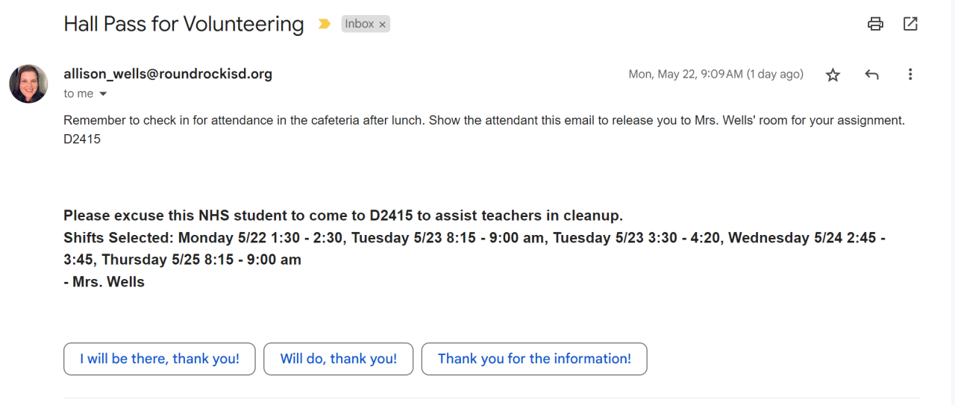
Task: Click the "- Mrs. Wells" signature line
Action: [x=104, y=282]
